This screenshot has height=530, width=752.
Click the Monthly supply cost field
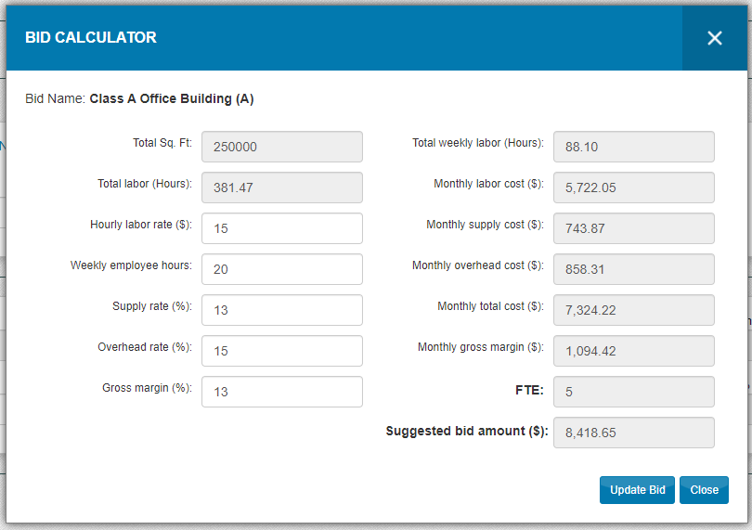(633, 228)
